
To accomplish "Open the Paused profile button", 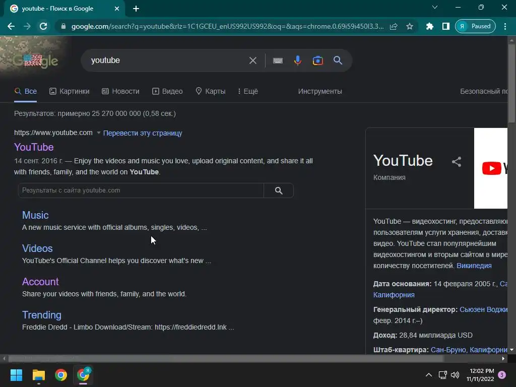I will (x=475, y=26).
